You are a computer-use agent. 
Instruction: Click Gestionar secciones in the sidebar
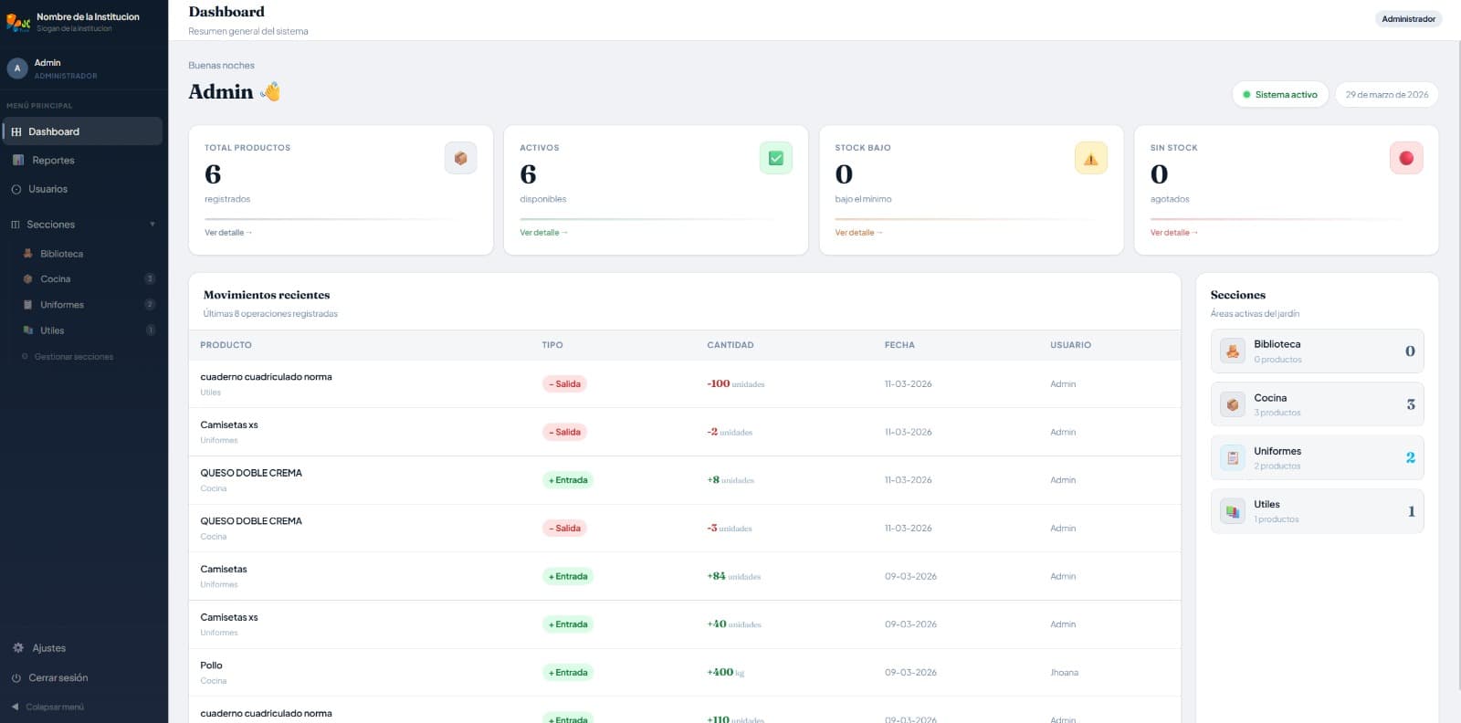[x=73, y=357]
